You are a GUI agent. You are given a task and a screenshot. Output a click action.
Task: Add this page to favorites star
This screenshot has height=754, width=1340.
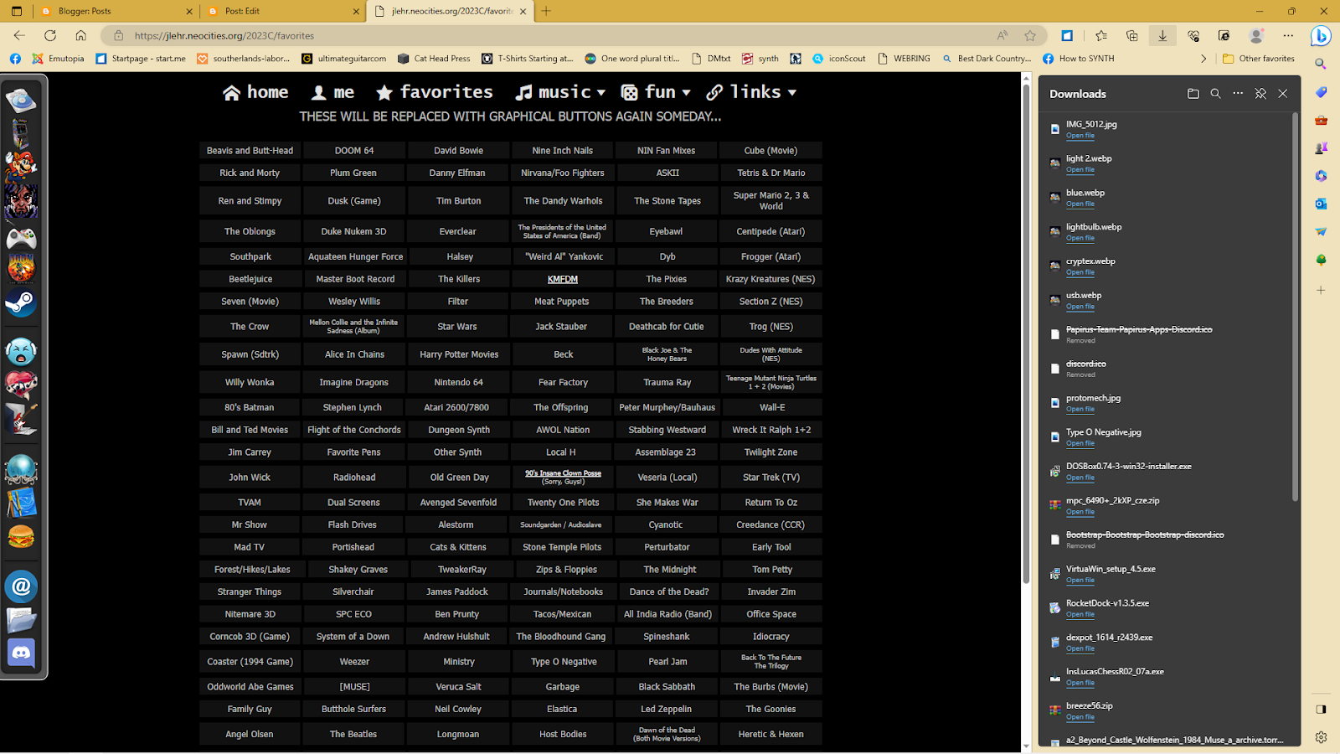click(x=1030, y=35)
